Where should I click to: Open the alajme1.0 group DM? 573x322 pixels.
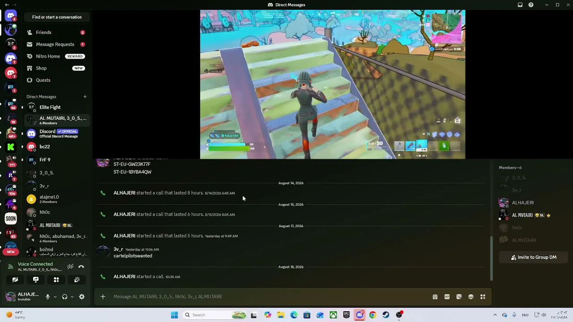[x=56, y=199]
